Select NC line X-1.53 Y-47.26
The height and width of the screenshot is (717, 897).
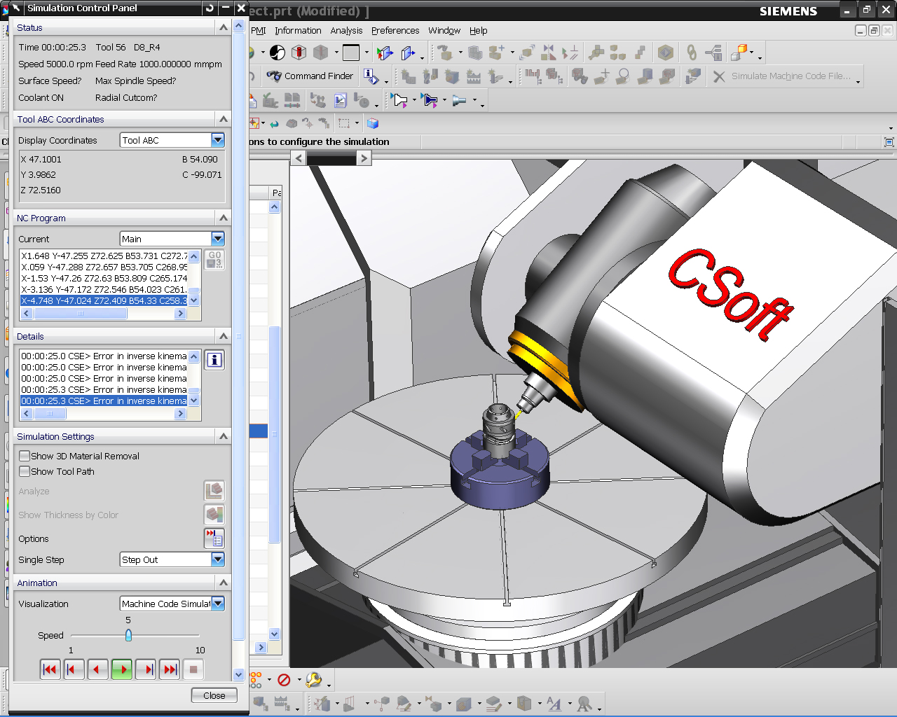coord(104,278)
